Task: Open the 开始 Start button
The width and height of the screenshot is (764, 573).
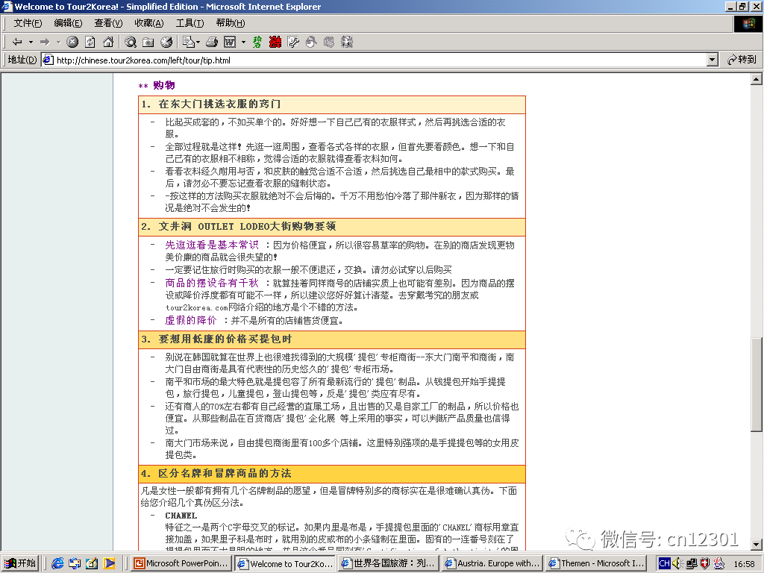Action: click(x=20, y=563)
